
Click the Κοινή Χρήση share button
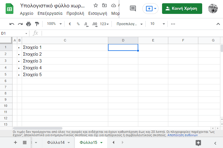point(182,9)
